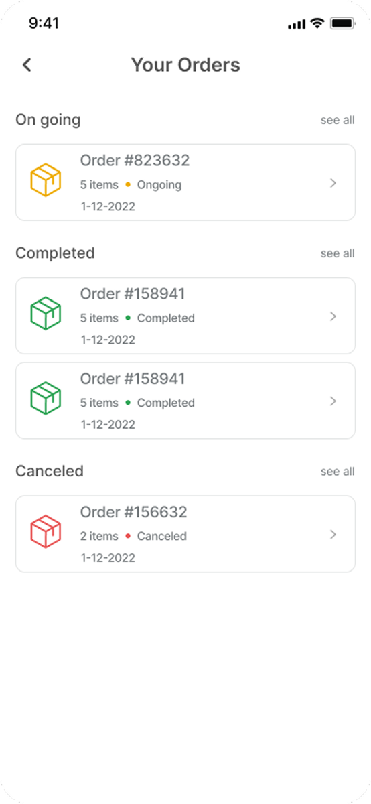The width and height of the screenshot is (371, 804).
Task: Tap the battery icon in status bar
Action: (x=342, y=23)
